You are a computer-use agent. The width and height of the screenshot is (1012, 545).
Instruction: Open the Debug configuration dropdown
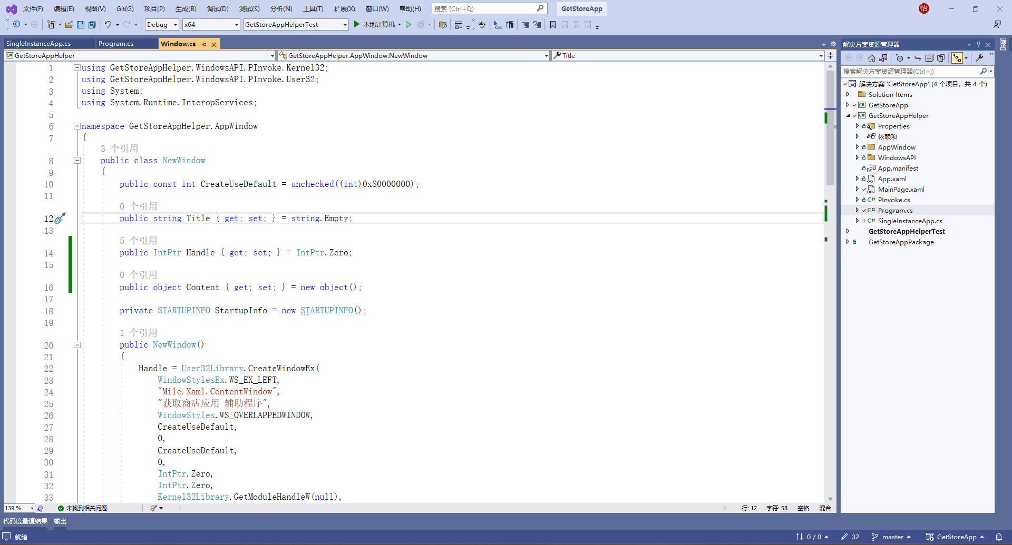pos(161,24)
